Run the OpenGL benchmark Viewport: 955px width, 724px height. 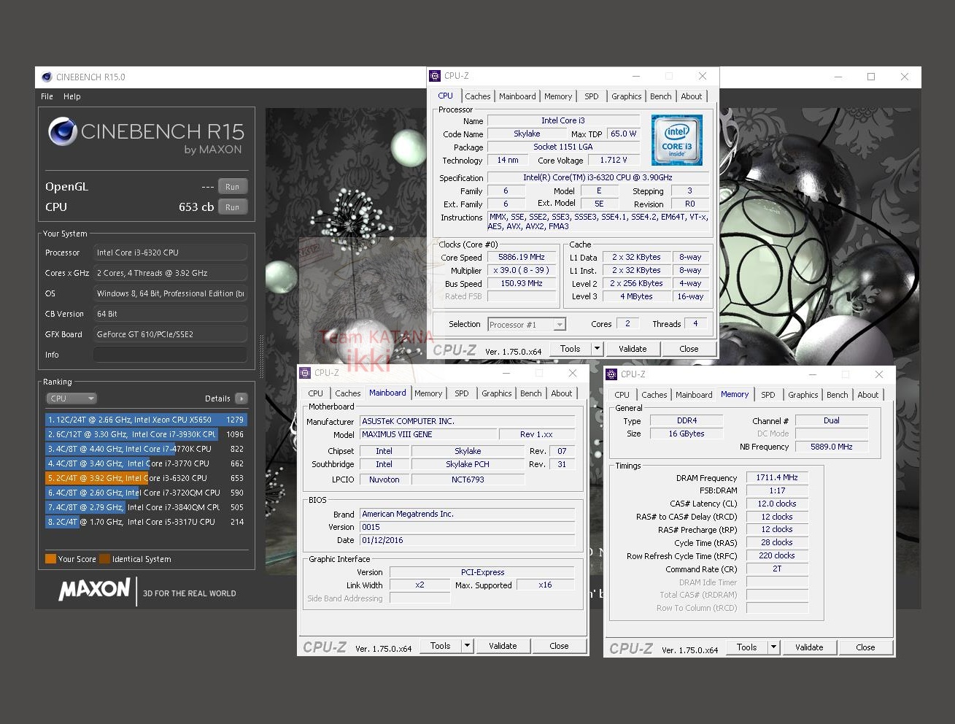coord(233,187)
